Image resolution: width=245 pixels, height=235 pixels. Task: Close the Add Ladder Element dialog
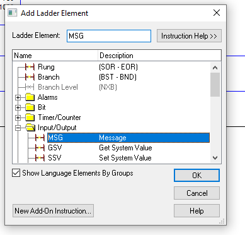(x=217, y=13)
